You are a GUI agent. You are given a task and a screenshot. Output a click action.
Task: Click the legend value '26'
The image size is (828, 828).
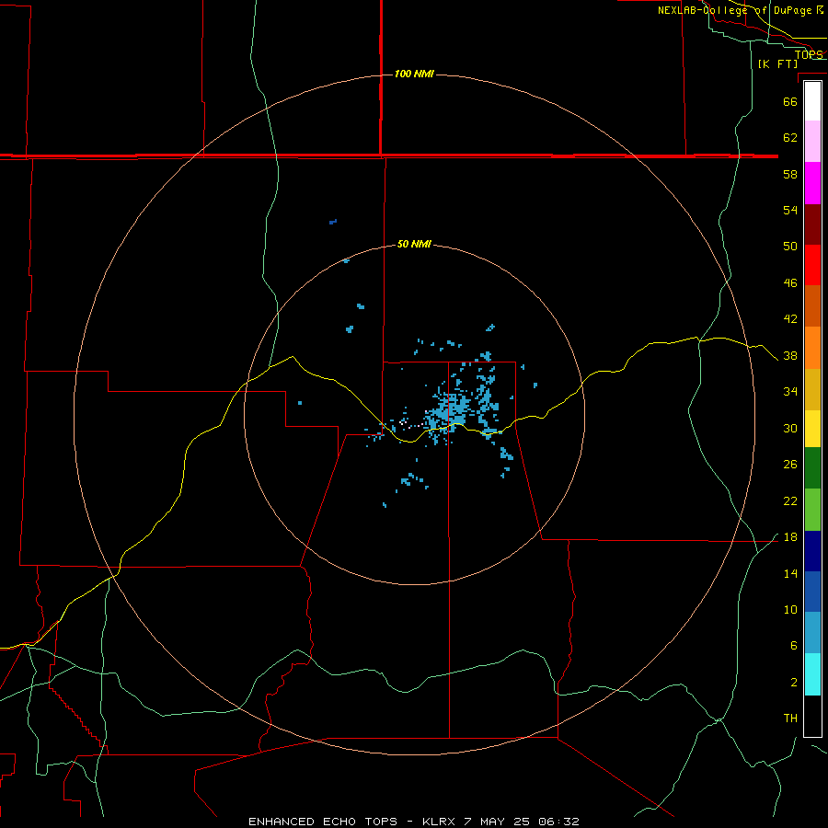(x=790, y=465)
